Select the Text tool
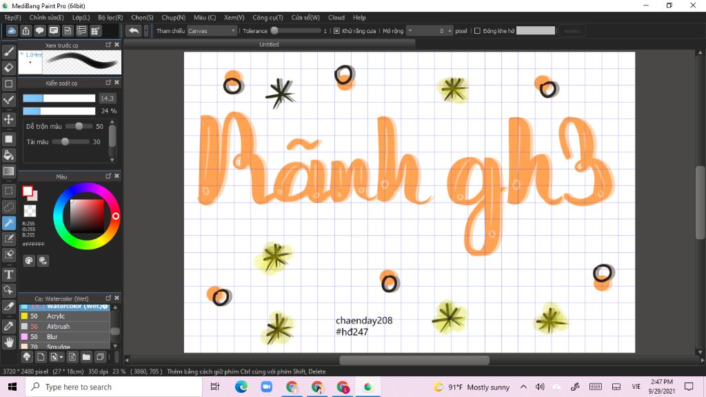Image resolution: width=706 pixels, height=397 pixels. [x=8, y=274]
